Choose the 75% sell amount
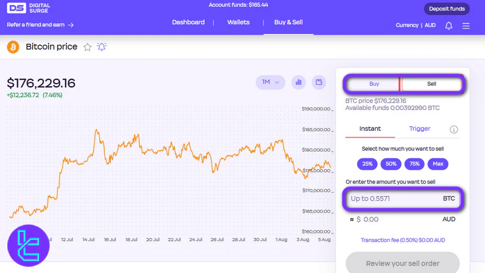Image resolution: width=485 pixels, height=273 pixels. point(415,164)
